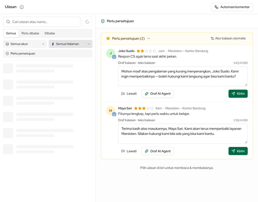
Task: Switch to the Perlu dibalas tab
Action: [30, 33]
